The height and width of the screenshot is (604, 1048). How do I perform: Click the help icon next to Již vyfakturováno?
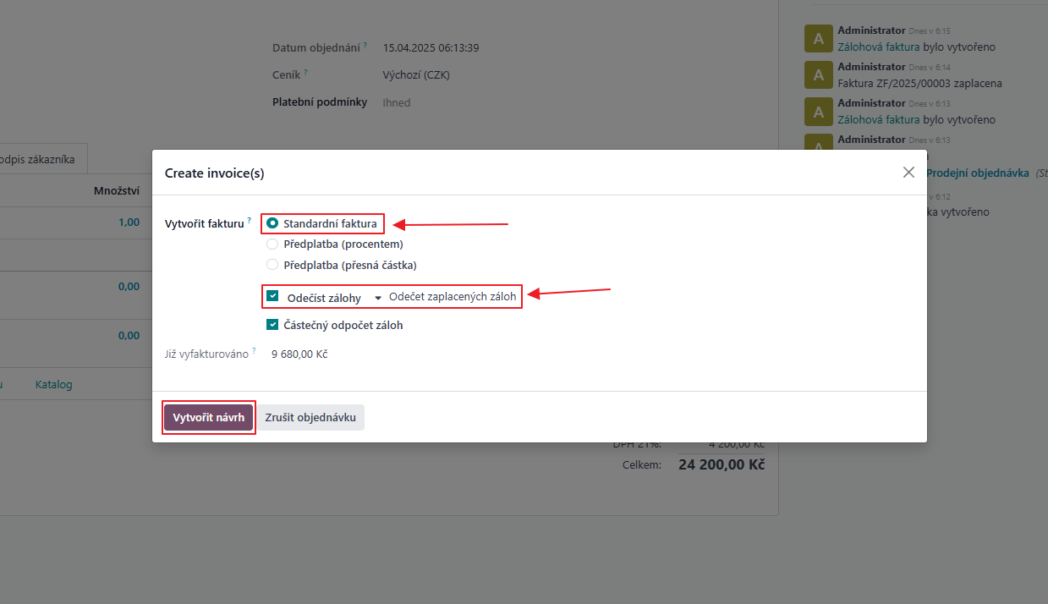255,351
